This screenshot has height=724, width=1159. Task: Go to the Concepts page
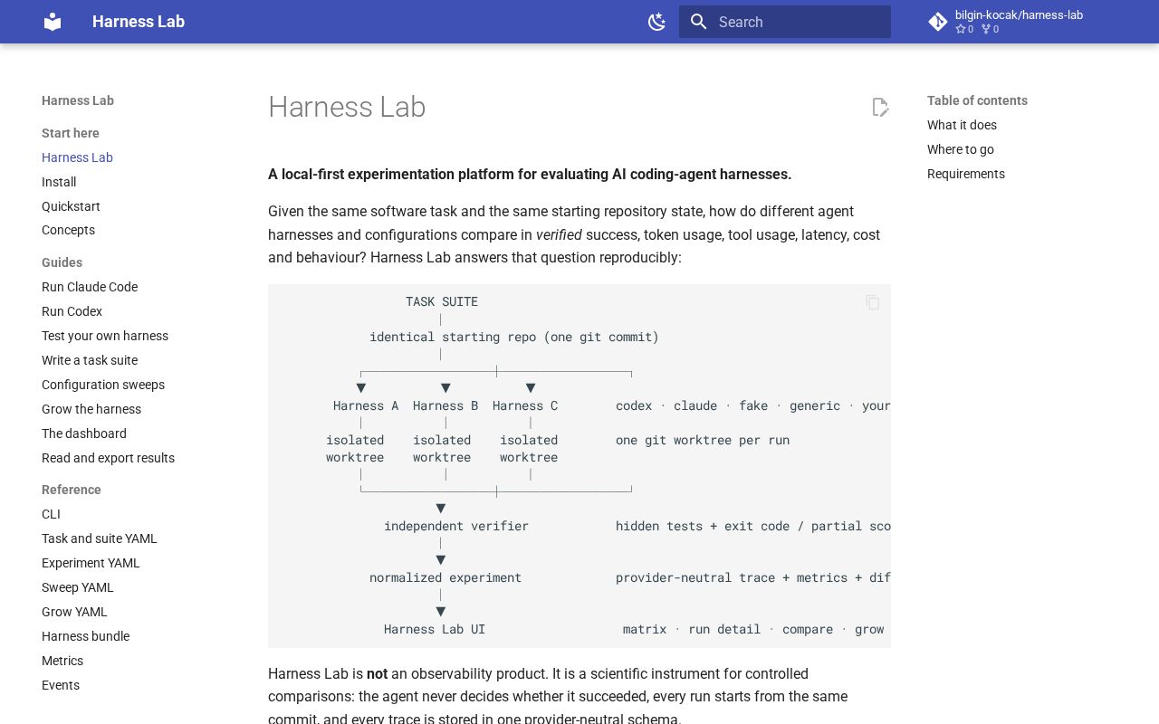(x=68, y=230)
